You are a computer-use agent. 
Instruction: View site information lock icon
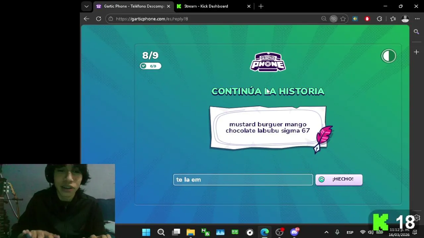point(111,19)
